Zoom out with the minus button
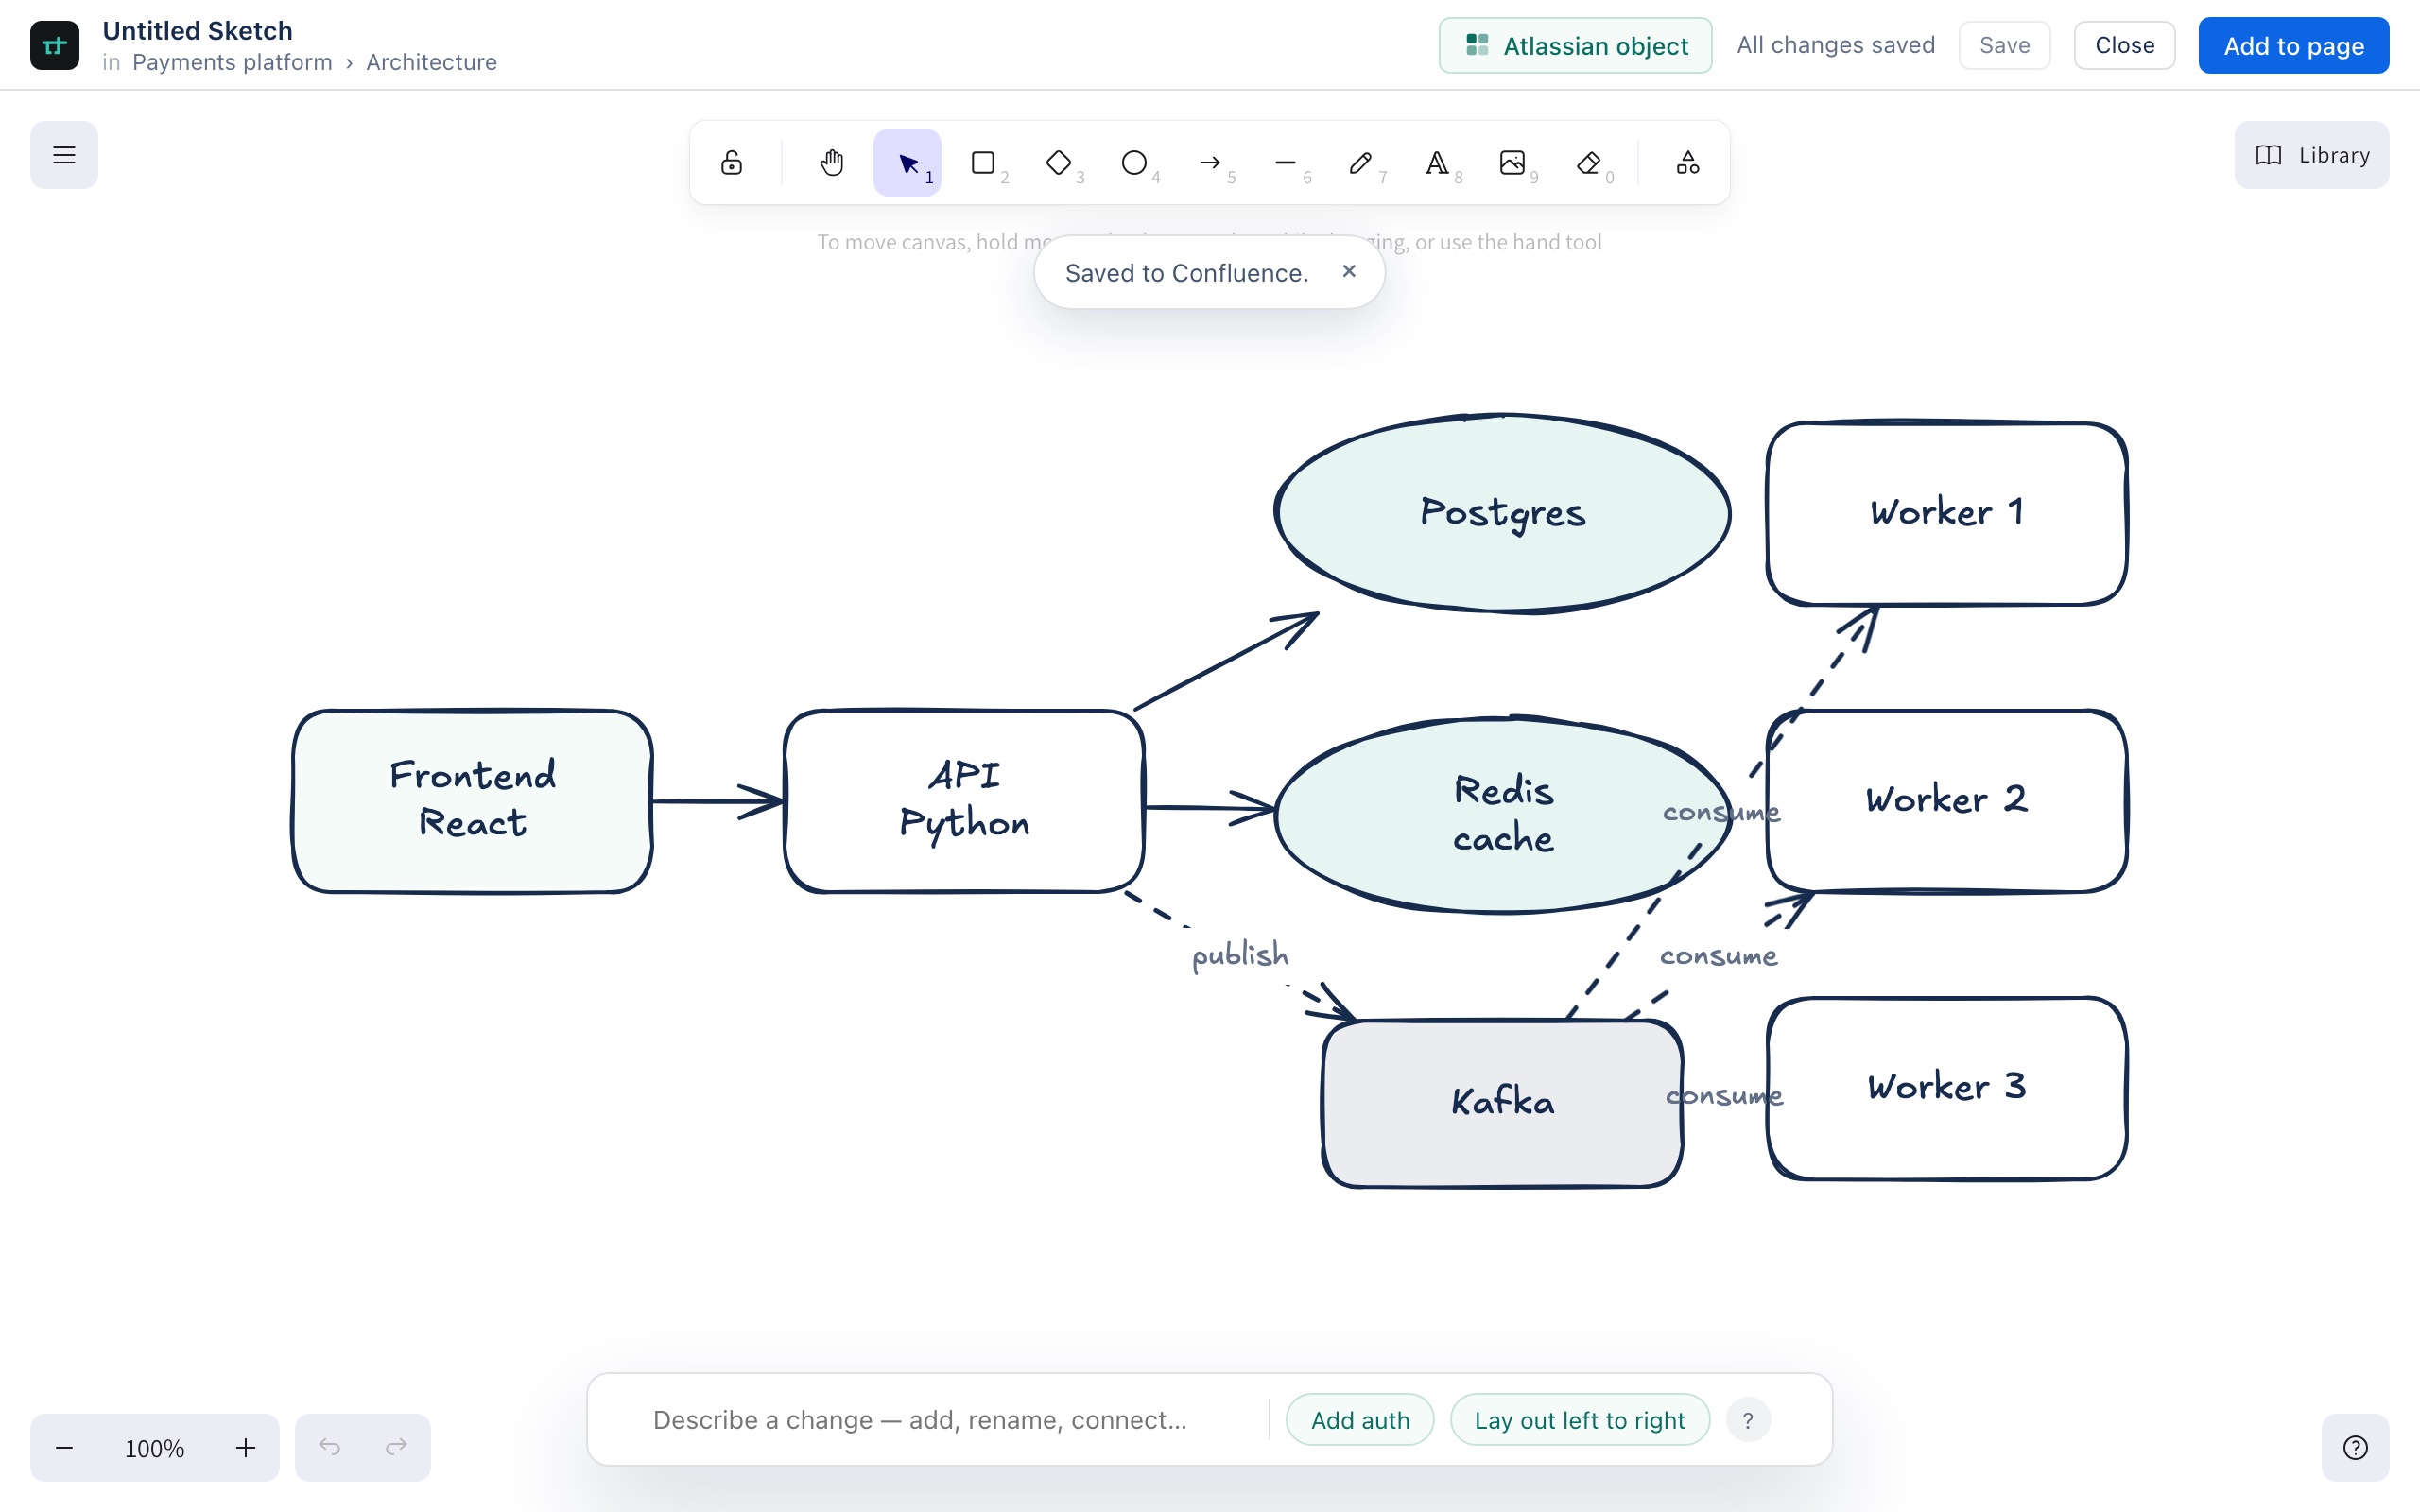2420x1512 pixels. point(64,1447)
